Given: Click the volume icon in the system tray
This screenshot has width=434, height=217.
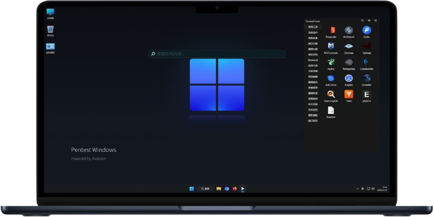Looking at the screenshot, I should click(x=373, y=189).
